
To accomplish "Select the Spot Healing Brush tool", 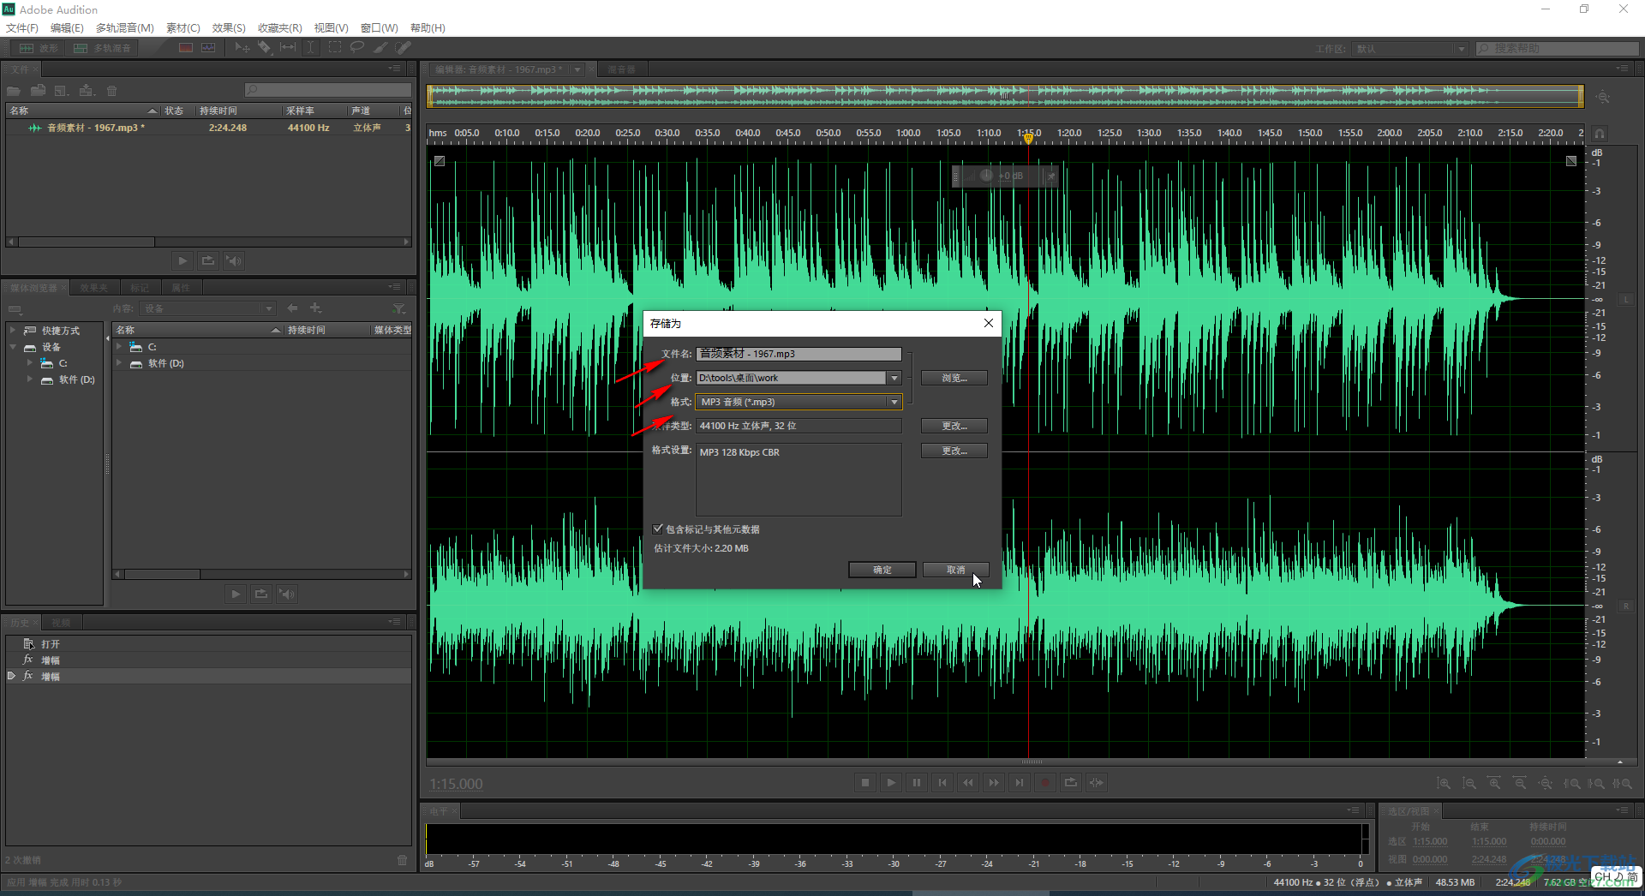I will (x=404, y=48).
